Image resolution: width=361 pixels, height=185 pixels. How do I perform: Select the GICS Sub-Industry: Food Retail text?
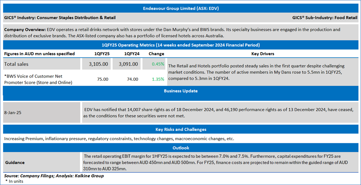[x=325, y=17]
